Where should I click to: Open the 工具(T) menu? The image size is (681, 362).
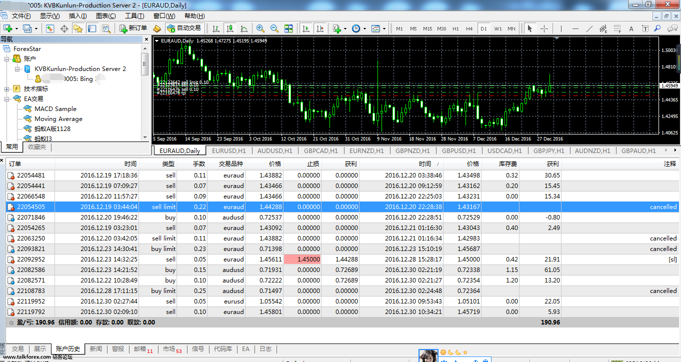pos(134,16)
